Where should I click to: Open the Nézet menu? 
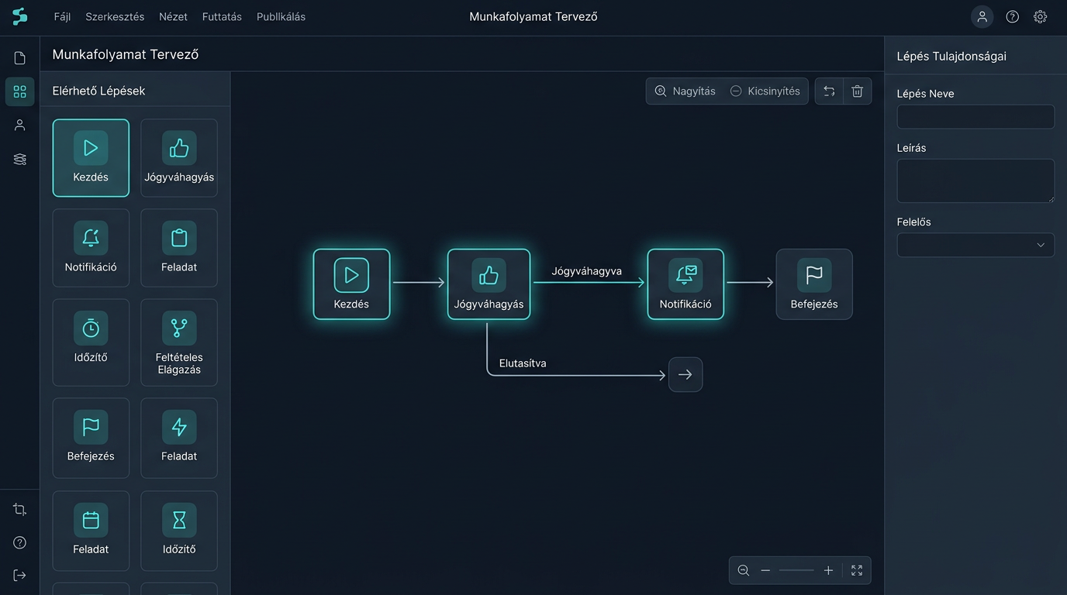pos(173,16)
